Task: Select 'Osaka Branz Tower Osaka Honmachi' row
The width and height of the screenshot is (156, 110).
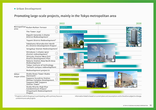Action: tap(38, 75)
